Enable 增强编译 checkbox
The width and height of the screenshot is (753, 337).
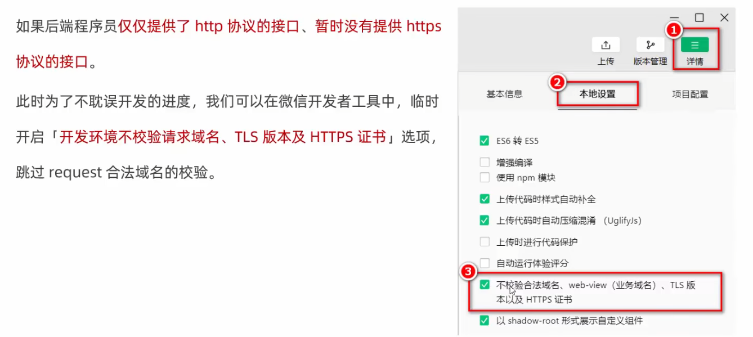485,163
